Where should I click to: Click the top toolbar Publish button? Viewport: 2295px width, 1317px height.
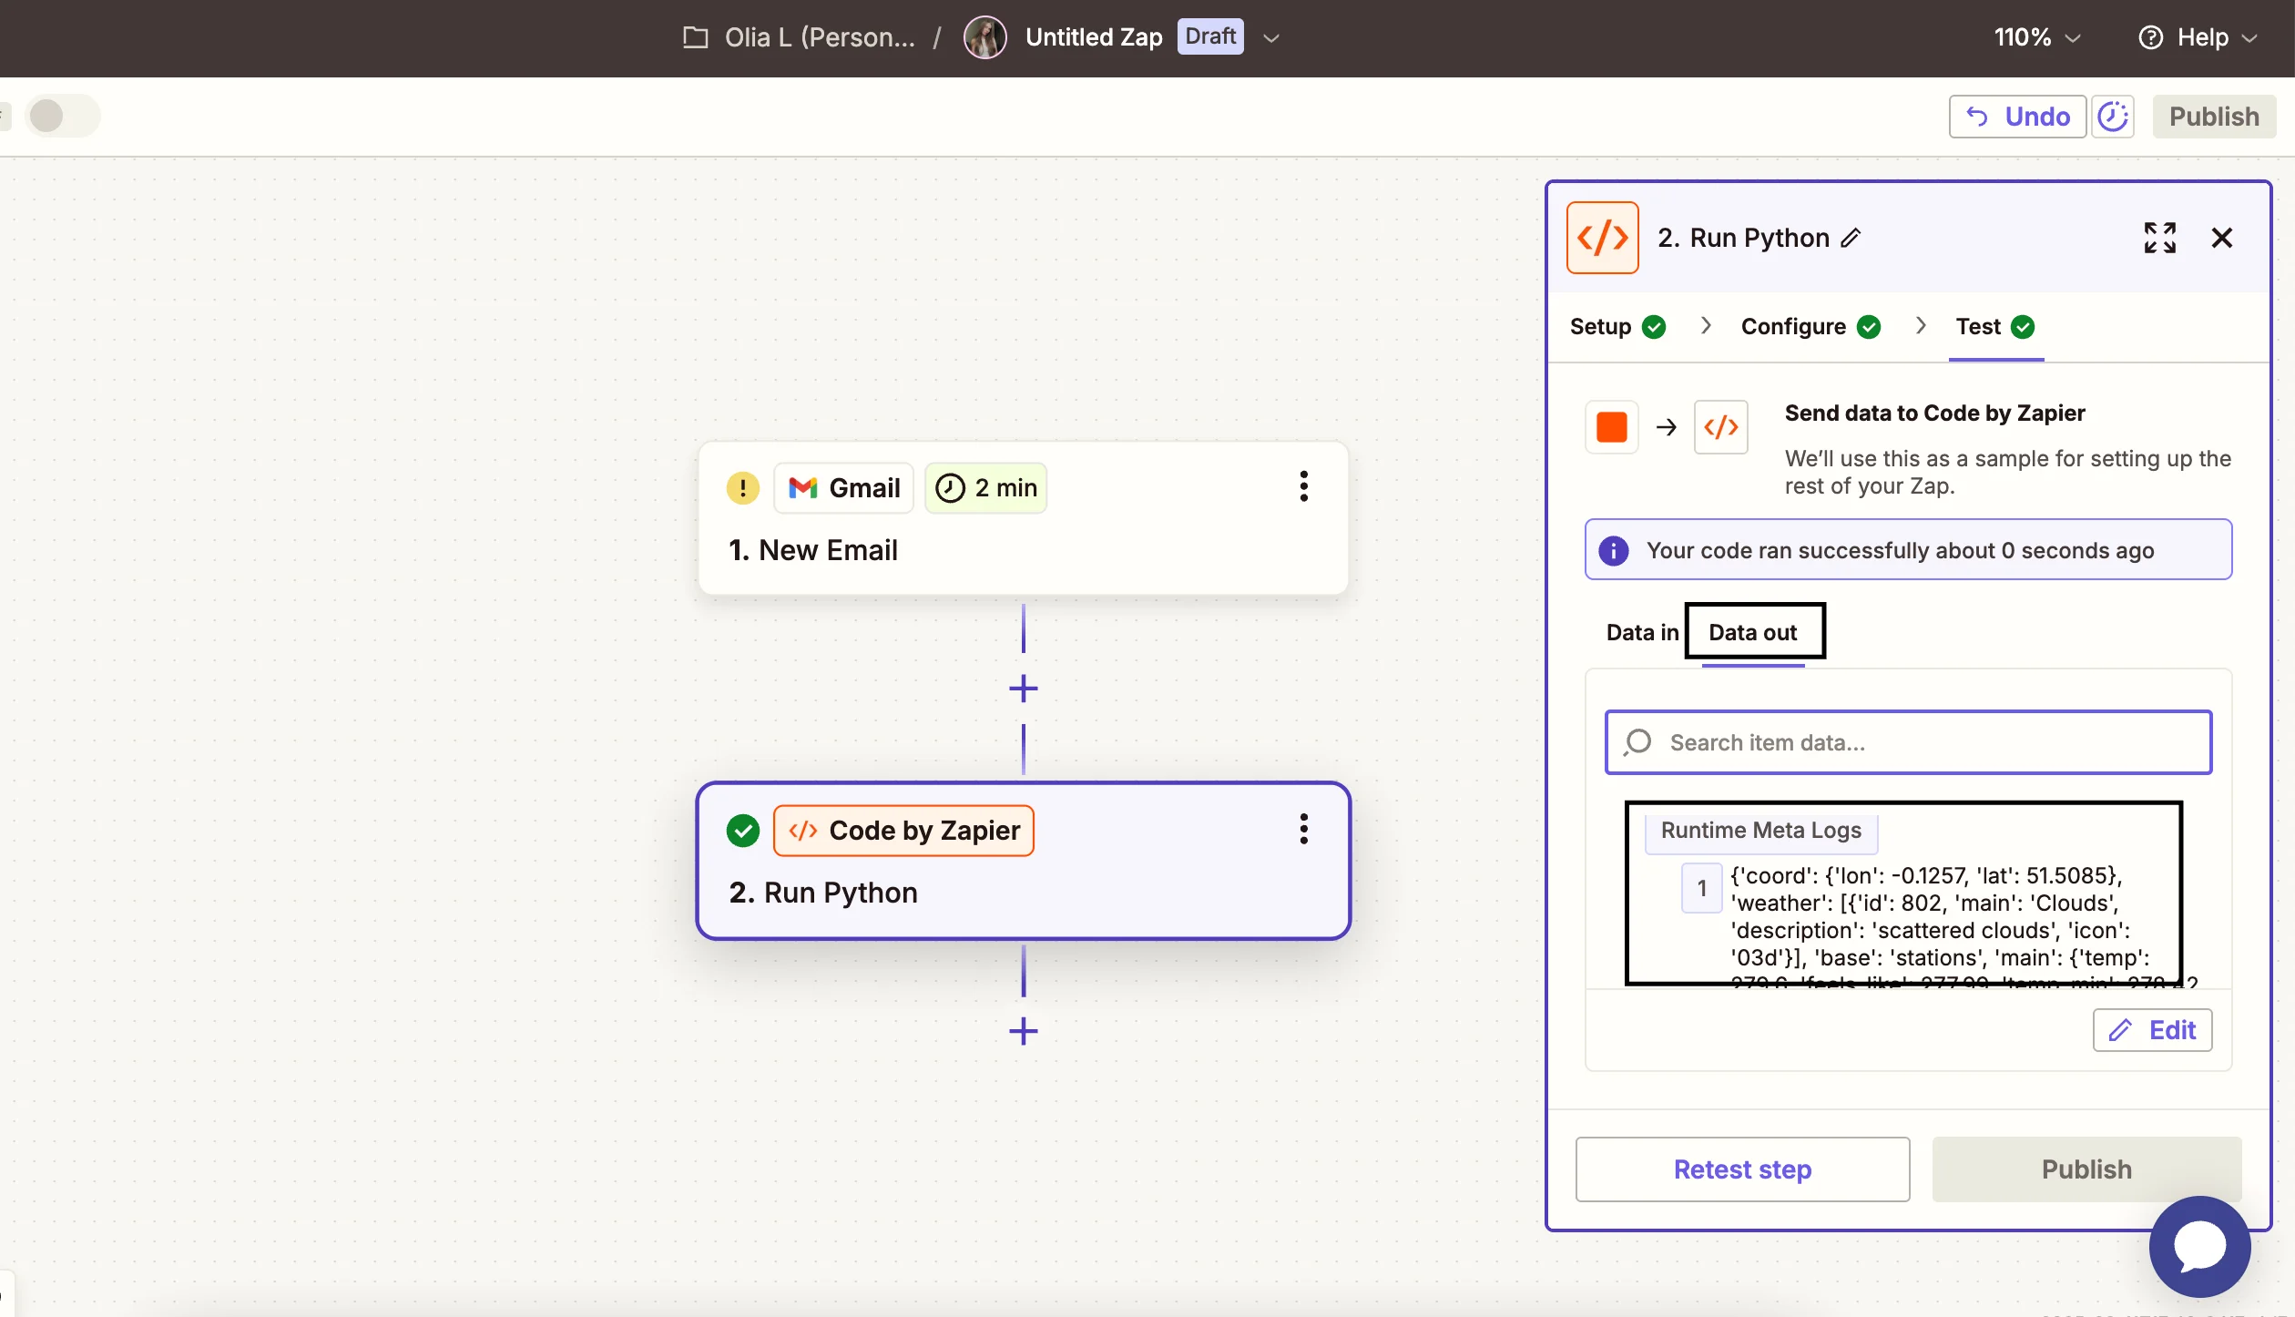pyautogui.click(x=2214, y=117)
